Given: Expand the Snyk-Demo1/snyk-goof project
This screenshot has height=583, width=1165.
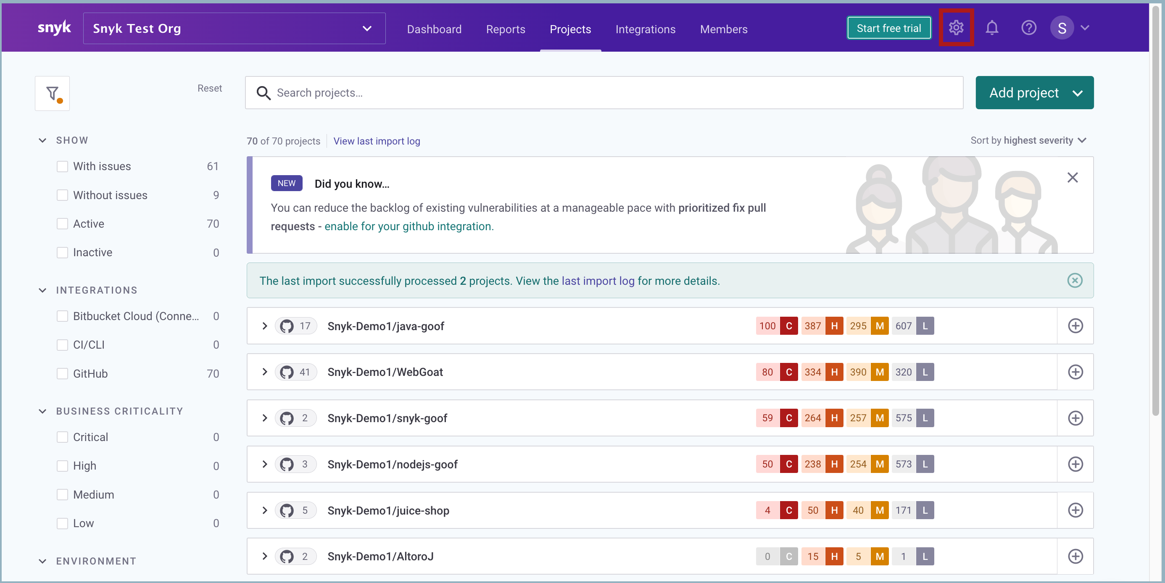Looking at the screenshot, I should (265, 418).
